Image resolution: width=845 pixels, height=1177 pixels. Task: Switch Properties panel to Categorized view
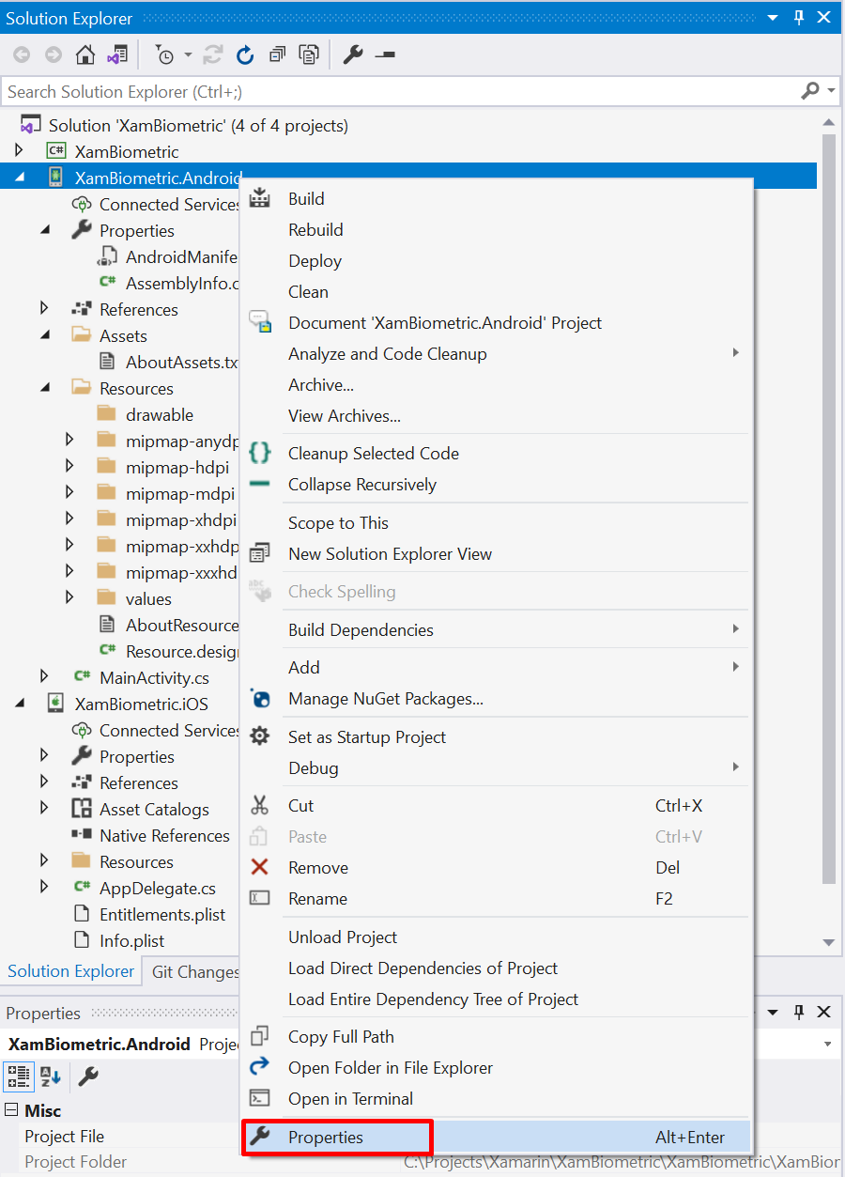(x=19, y=1076)
